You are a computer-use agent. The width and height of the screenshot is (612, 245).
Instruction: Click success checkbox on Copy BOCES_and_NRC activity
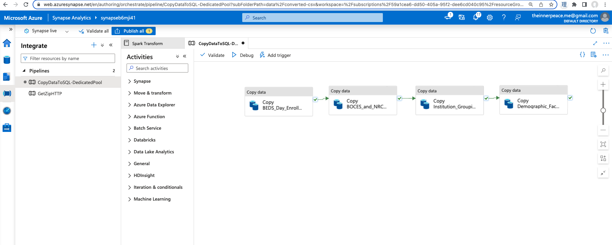pos(399,98)
